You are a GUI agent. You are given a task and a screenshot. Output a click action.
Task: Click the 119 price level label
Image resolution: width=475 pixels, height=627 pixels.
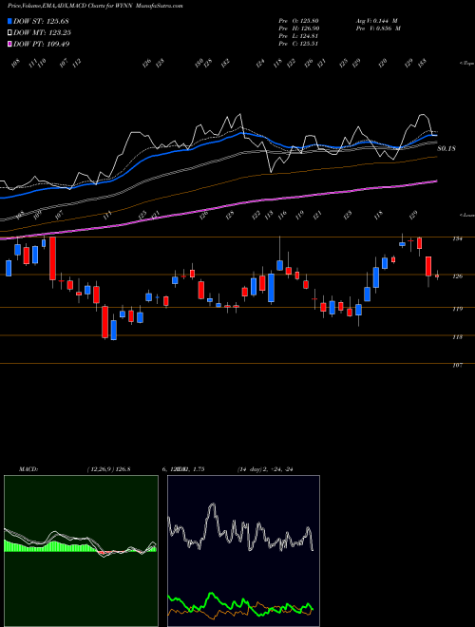458,309
